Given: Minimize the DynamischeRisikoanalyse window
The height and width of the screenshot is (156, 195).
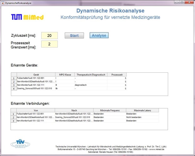Looking at the screenshot, I should point(177,2).
